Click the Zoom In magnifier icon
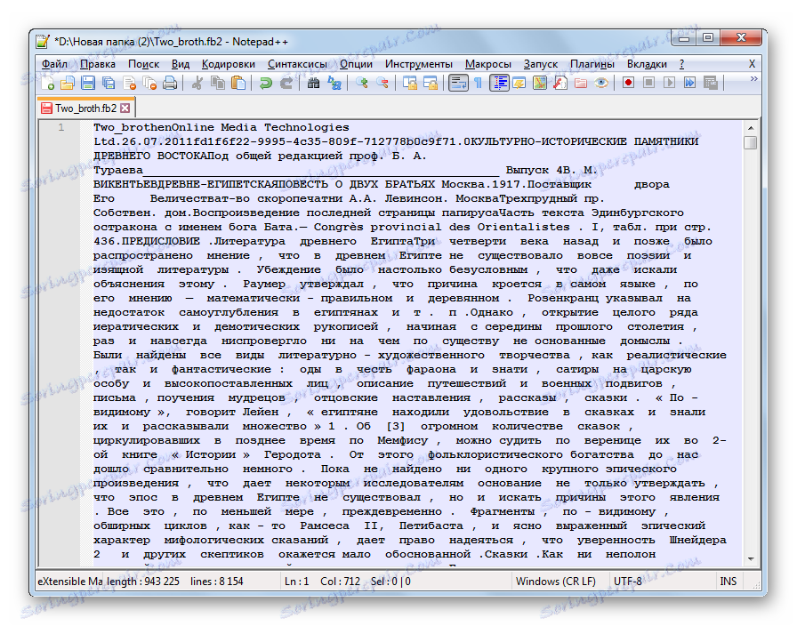Image resolution: width=797 pixels, height=626 pixels. click(x=361, y=83)
